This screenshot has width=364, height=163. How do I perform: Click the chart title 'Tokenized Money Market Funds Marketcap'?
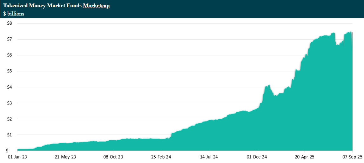tap(57, 6)
